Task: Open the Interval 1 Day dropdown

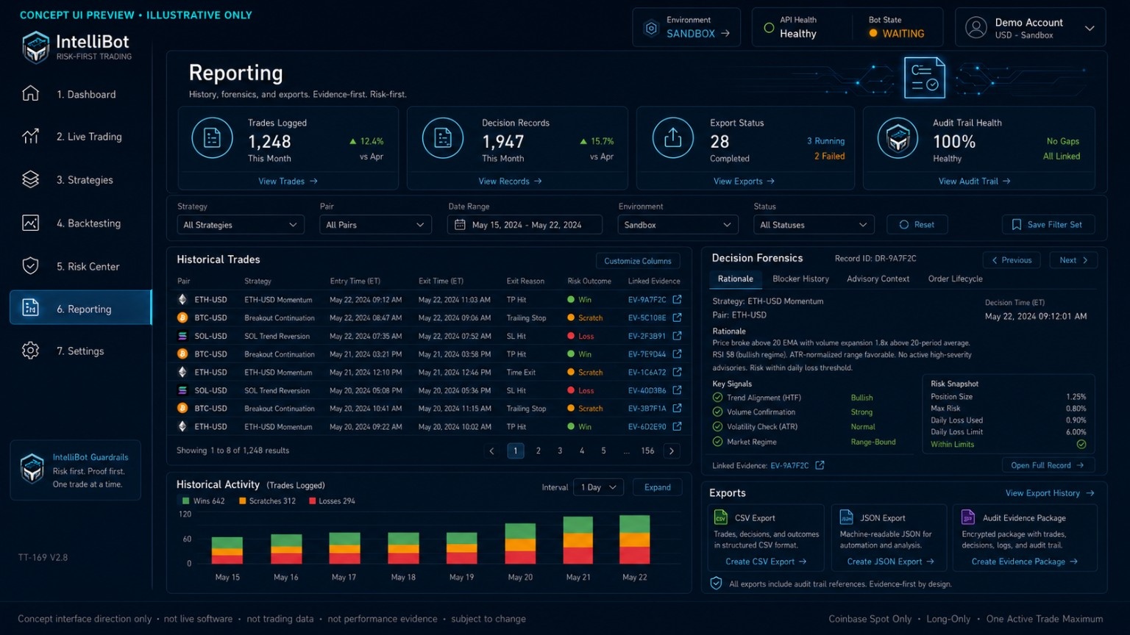Action: click(599, 487)
